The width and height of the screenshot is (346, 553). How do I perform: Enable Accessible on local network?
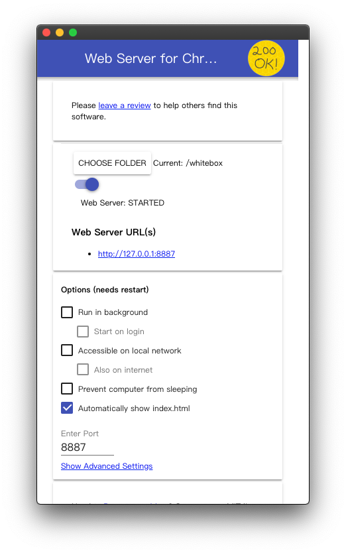pos(67,350)
